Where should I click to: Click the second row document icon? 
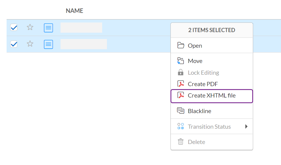pyautogui.click(x=49, y=44)
